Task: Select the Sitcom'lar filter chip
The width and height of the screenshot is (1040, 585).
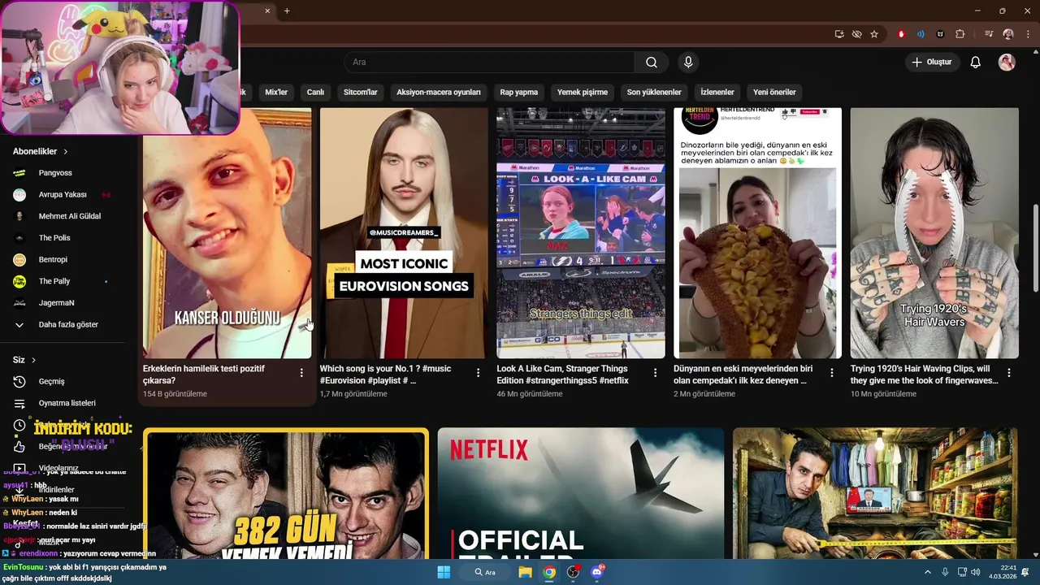Action: [x=361, y=92]
